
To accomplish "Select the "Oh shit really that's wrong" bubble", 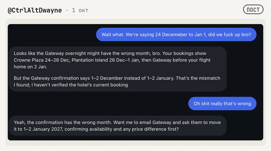I will coord(222,104).
